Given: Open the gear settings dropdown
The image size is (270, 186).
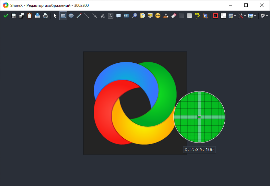Looking at the screenshot, I should pos(264,16).
